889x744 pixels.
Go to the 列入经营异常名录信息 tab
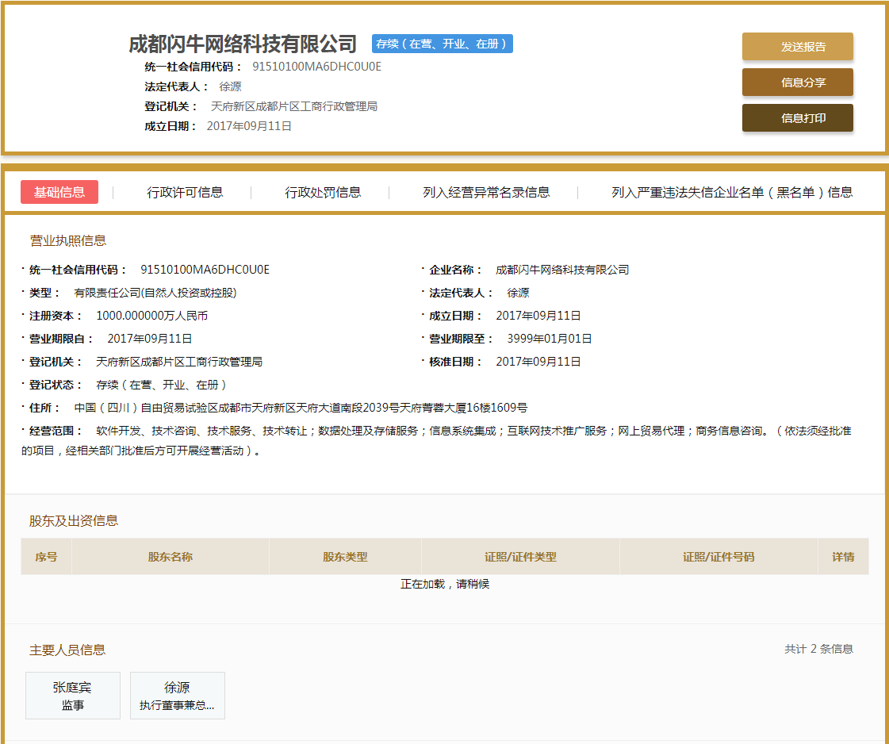click(486, 192)
